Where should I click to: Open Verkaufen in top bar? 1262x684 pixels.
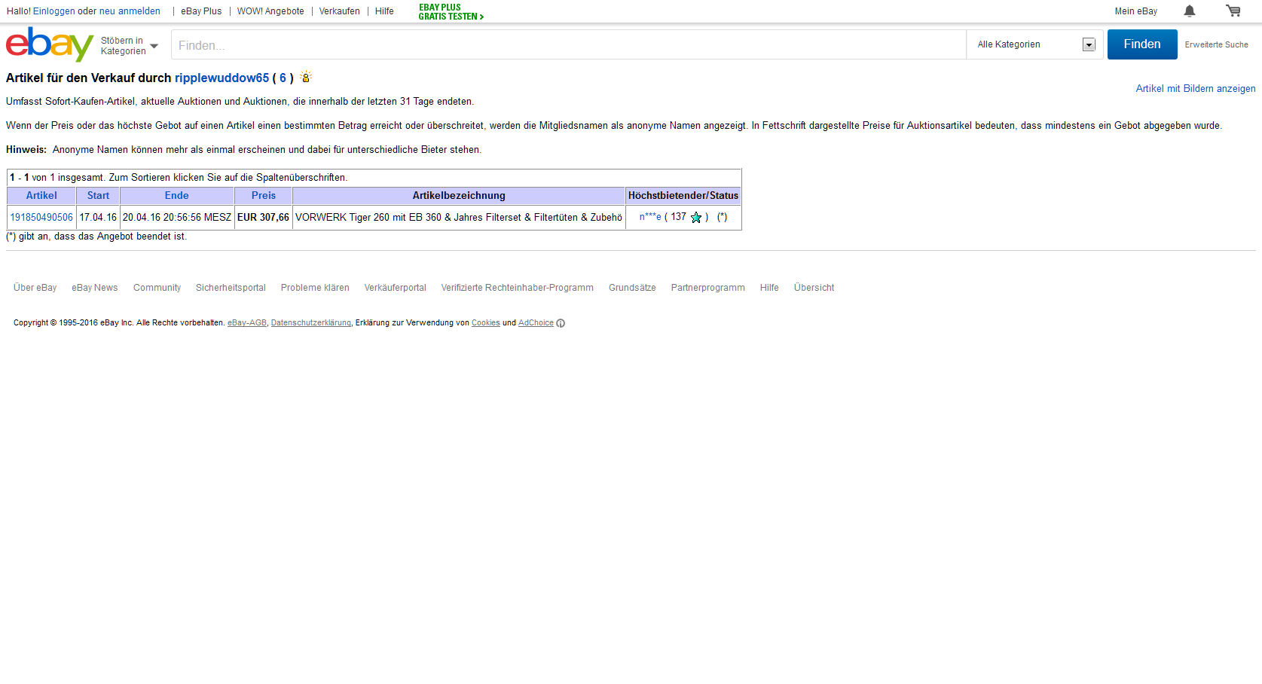click(340, 11)
